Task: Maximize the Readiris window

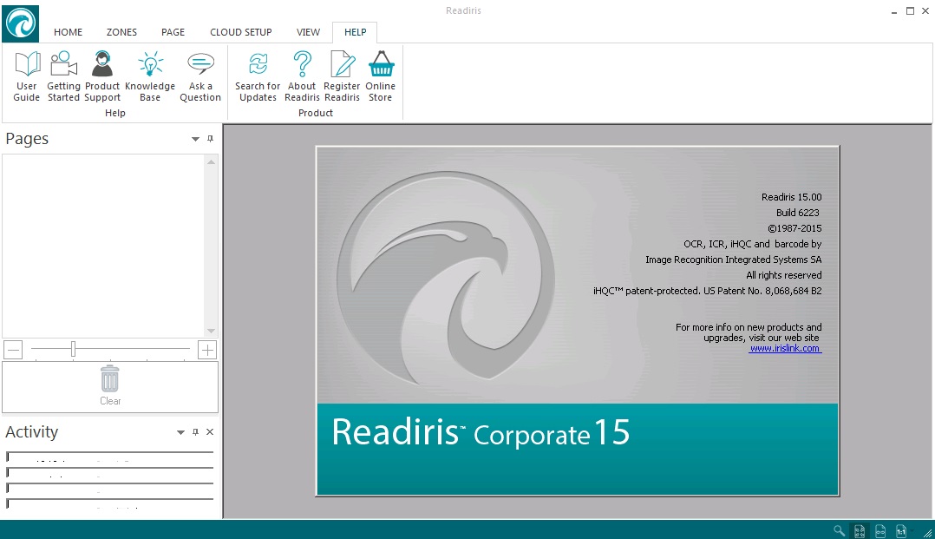Action: coord(910,10)
